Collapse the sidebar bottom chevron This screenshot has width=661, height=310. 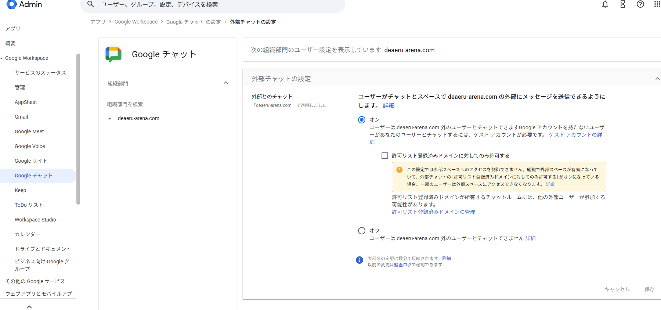(x=29, y=307)
